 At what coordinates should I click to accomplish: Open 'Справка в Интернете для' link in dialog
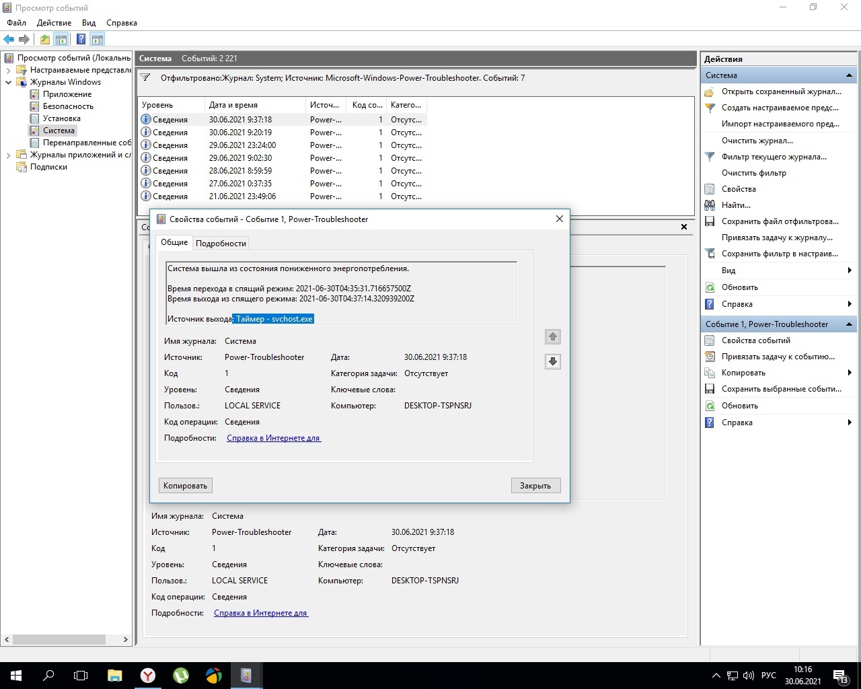click(x=274, y=438)
